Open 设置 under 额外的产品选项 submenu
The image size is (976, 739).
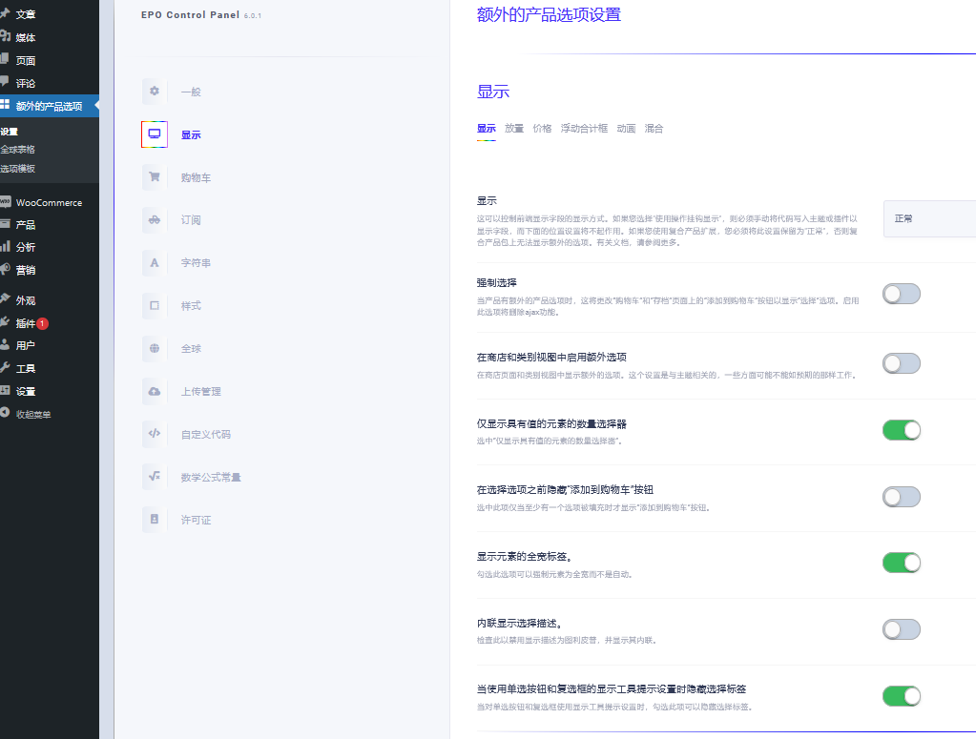[9, 132]
